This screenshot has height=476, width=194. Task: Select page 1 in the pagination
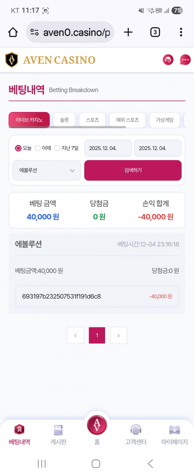point(97,336)
